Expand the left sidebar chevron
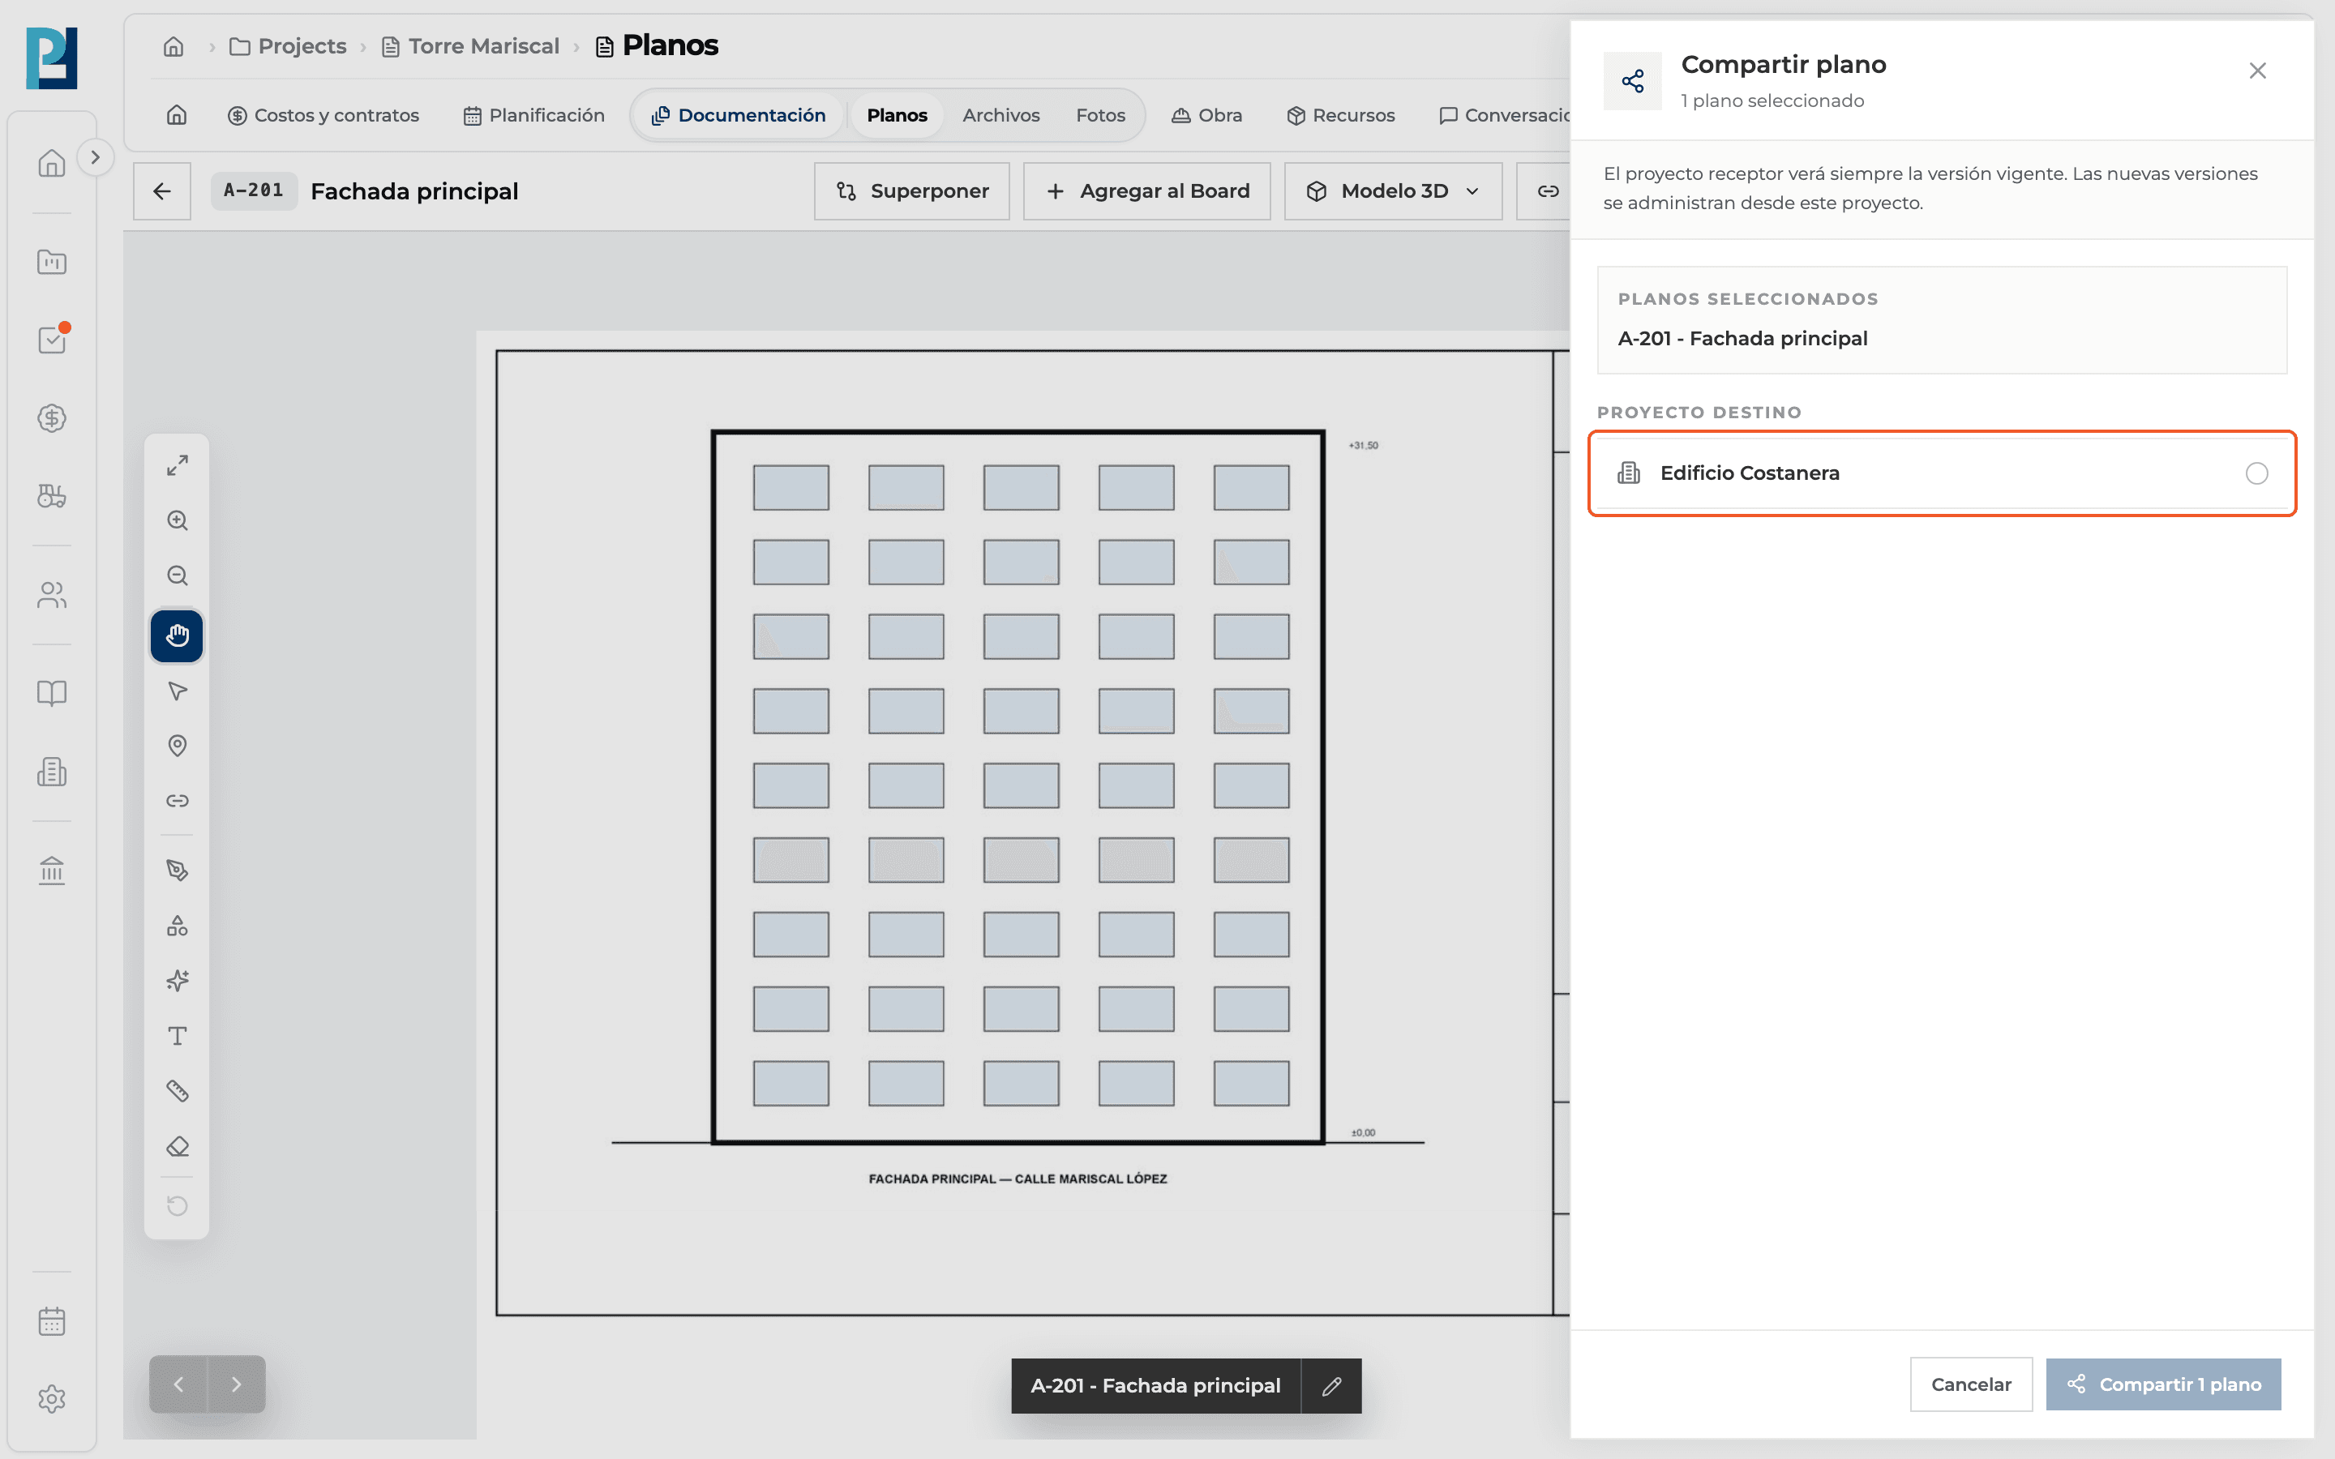The width and height of the screenshot is (2335, 1459). point(95,157)
